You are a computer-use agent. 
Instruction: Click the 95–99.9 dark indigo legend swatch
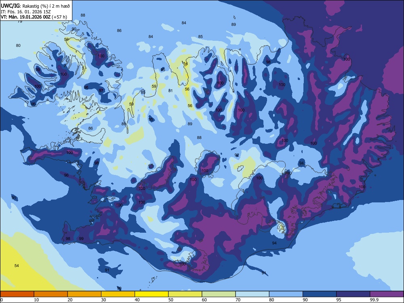[x=353, y=294]
